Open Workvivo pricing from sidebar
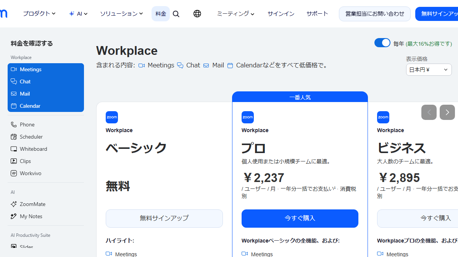 (x=46, y=173)
